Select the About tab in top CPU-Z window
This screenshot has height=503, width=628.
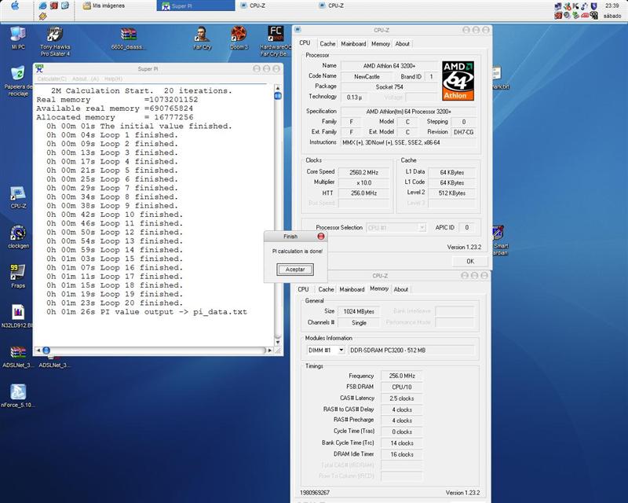coord(402,44)
